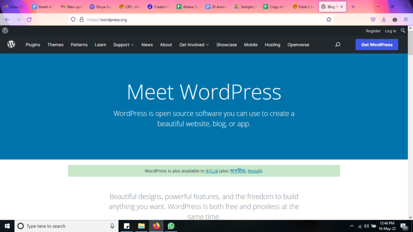Click the Log In link
The width and height of the screenshot is (413, 232).
click(x=390, y=31)
